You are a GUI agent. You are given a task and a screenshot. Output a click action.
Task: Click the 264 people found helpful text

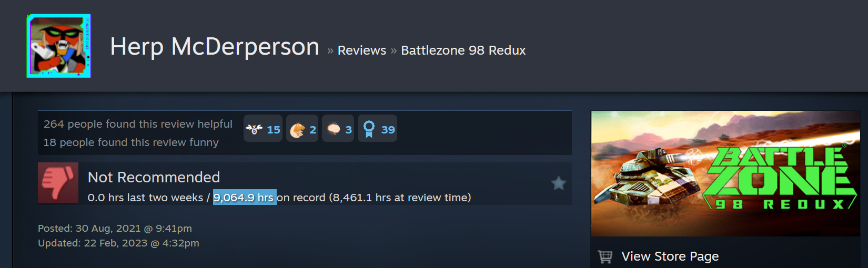138,124
